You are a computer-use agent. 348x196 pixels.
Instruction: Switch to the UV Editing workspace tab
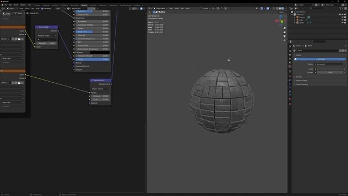[x=64, y=5]
